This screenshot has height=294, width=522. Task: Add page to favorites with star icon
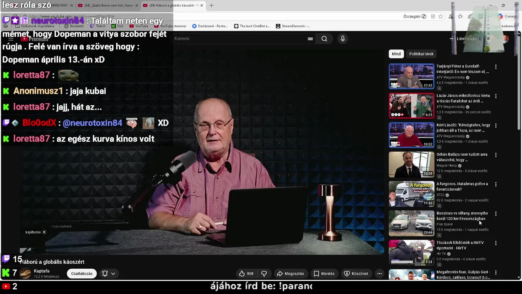(x=441, y=16)
